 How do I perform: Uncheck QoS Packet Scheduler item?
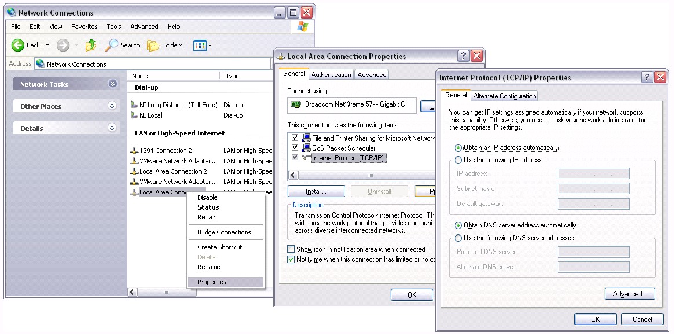[x=295, y=148]
